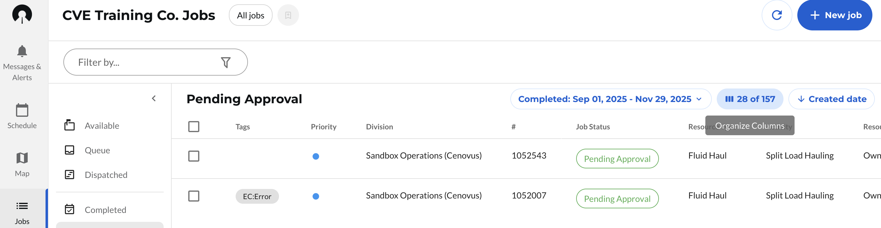Open the Jobs list icon
The width and height of the screenshot is (881, 228).
click(x=22, y=206)
